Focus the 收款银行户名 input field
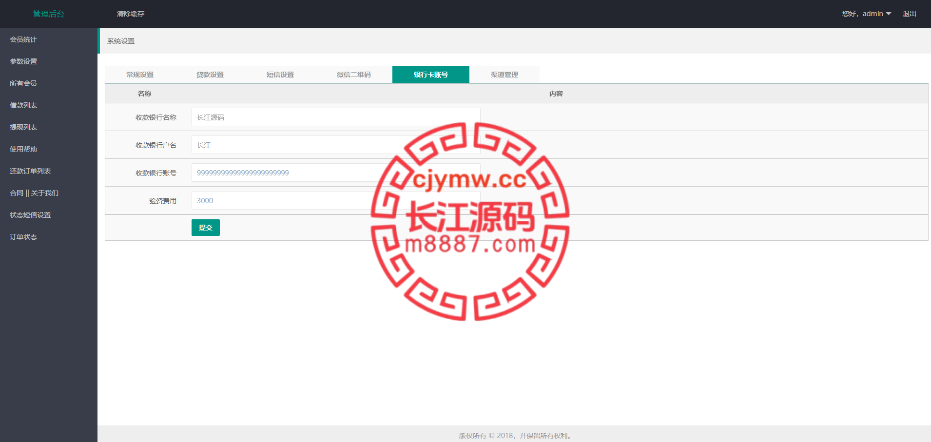931x442 pixels. [x=336, y=145]
